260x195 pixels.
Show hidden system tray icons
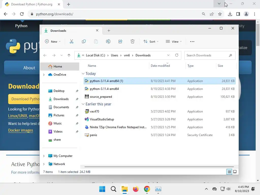(x=206, y=189)
